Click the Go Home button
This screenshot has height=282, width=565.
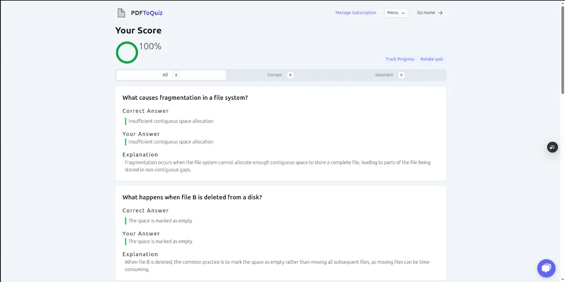(x=430, y=13)
